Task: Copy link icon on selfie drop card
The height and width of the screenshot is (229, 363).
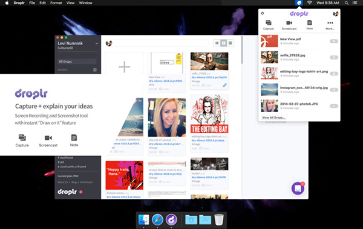Action: click(224, 85)
